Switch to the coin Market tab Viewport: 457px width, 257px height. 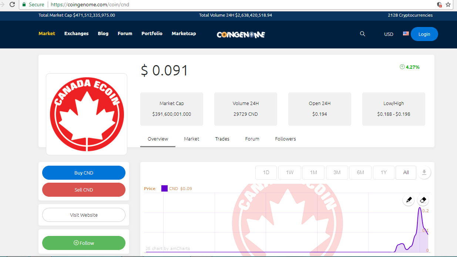click(191, 139)
